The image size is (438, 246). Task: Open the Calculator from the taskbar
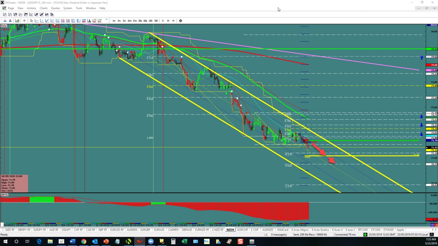173,242
